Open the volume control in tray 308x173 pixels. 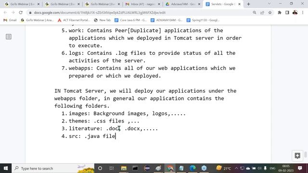pyautogui.click(x=259, y=168)
